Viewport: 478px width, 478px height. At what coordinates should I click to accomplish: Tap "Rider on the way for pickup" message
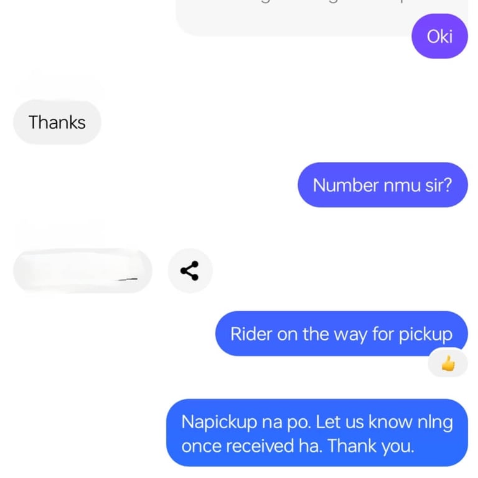[x=342, y=334]
